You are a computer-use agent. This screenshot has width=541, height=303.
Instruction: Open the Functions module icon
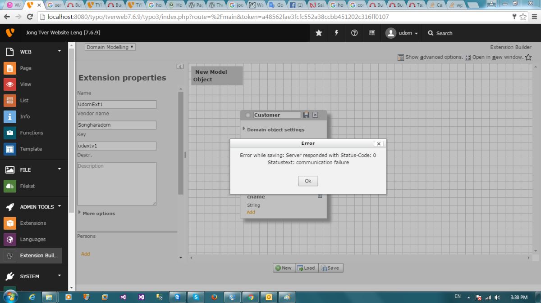[x=9, y=133]
